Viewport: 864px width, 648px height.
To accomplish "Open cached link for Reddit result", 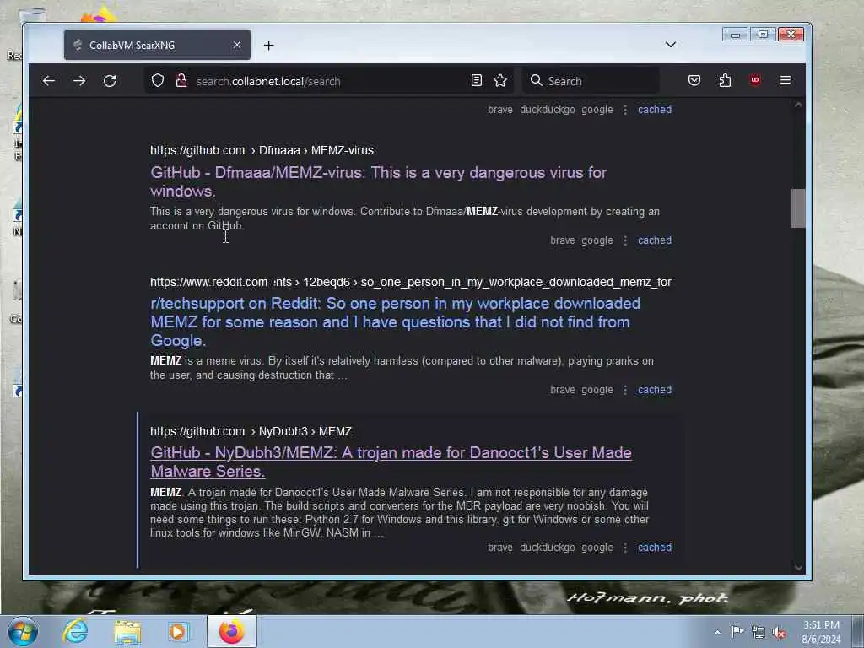I will pos(655,390).
